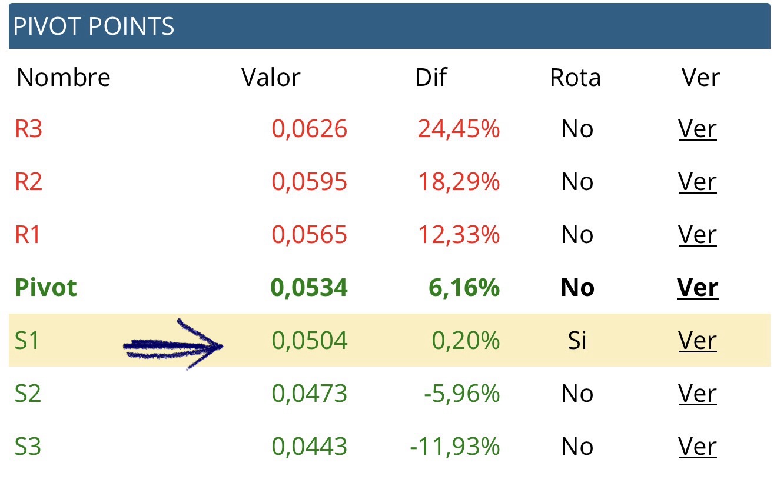Open the Ver link for R3
Viewport: 777px width, 489px height.
point(698,129)
